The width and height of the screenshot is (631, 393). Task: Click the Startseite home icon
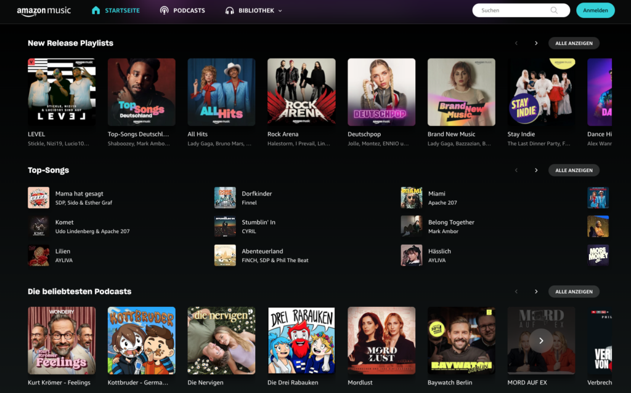click(96, 10)
